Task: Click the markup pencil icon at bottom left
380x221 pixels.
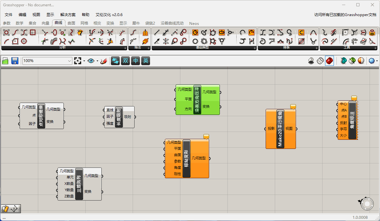Action: pos(6,209)
